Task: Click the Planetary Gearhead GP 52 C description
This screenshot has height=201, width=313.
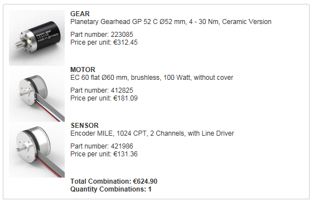Action: tap(171, 22)
